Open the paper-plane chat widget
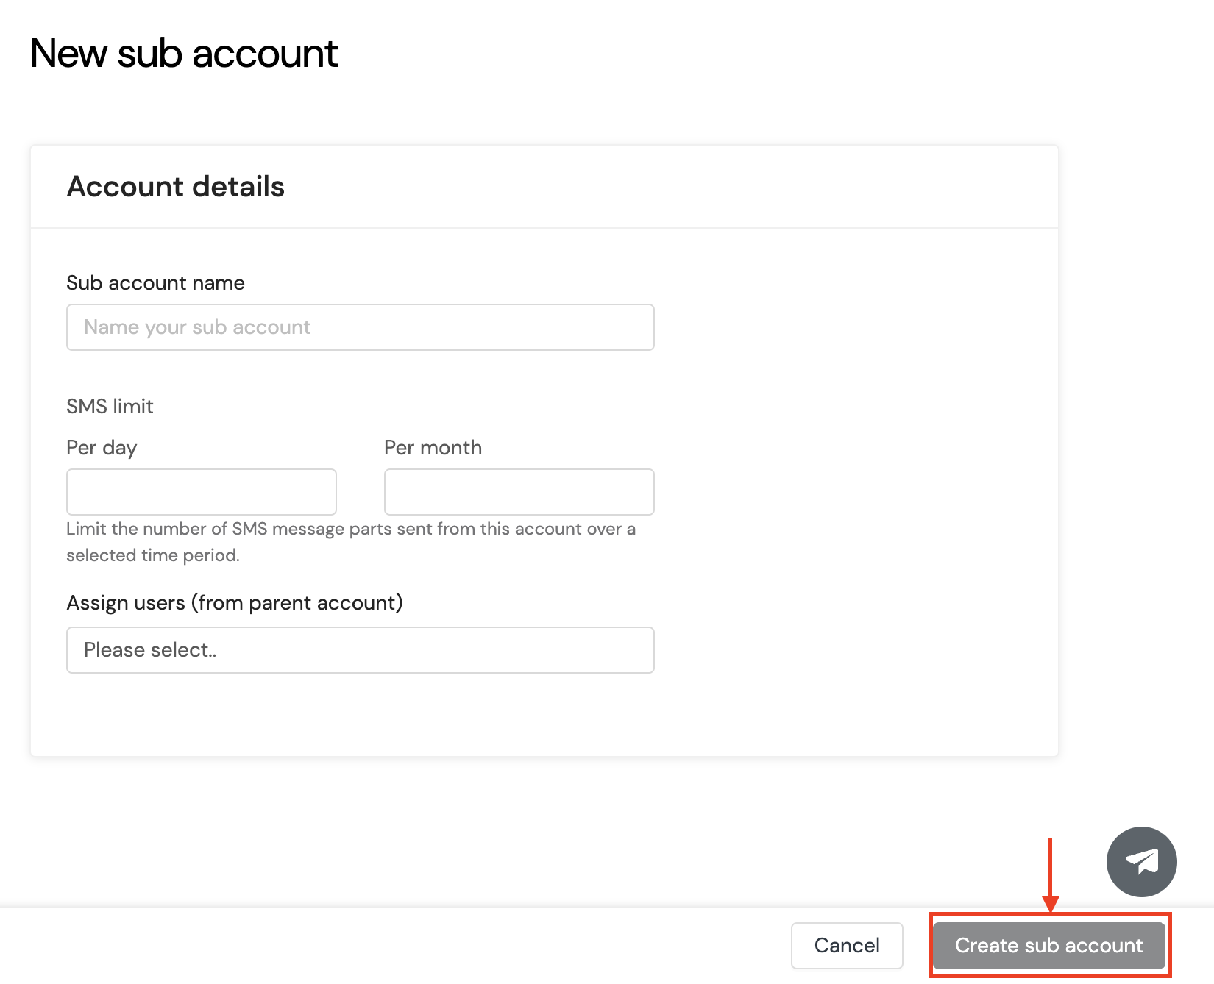Screen dimensions: 1214x984 [x=1141, y=861]
